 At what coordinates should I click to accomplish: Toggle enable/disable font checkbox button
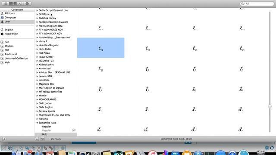[x=42, y=139]
